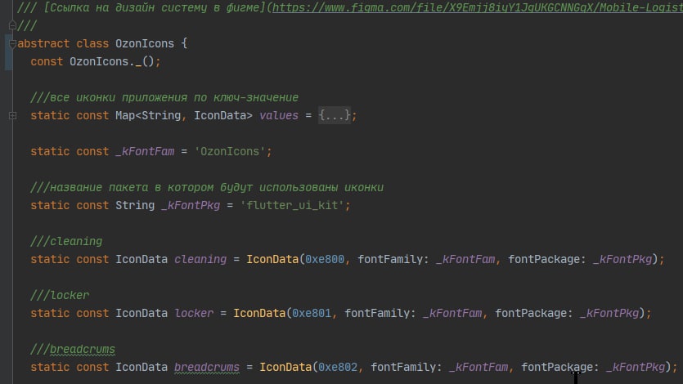Click IconData constructor call in breadcrums line

coord(285,367)
